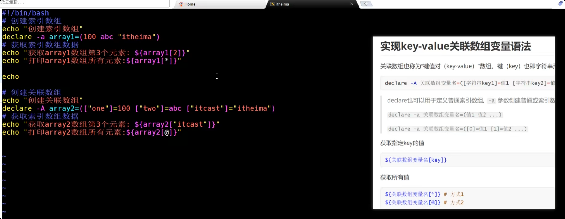The image size is (565, 219).
Task: Click the 获取所有值 heading in notes
Action: click(x=395, y=177)
